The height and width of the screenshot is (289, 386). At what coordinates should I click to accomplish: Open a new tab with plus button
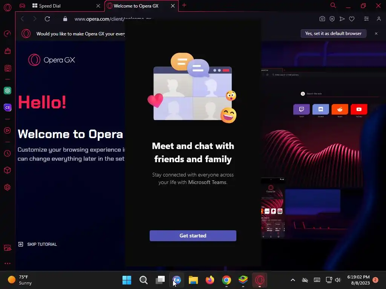pyautogui.click(x=184, y=5)
